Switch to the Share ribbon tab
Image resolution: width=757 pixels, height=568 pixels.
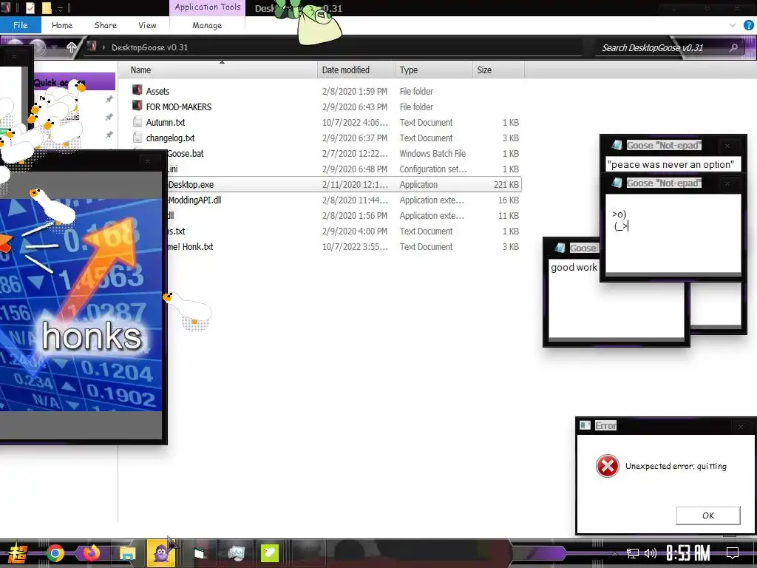click(x=105, y=25)
